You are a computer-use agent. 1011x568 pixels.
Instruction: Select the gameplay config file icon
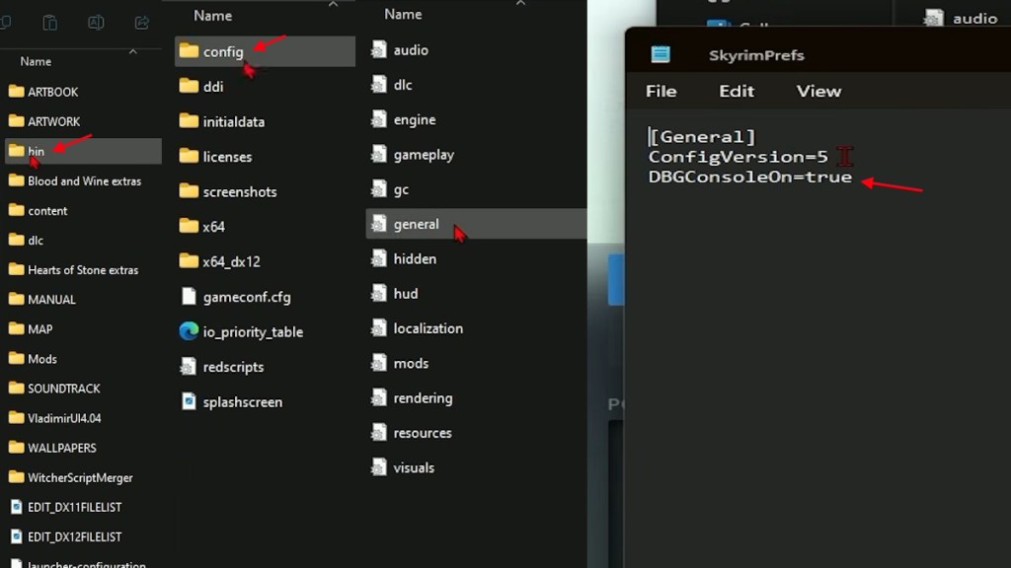coord(379,154)
